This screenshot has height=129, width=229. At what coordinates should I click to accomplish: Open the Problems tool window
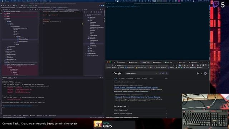(x=26, y=116)
